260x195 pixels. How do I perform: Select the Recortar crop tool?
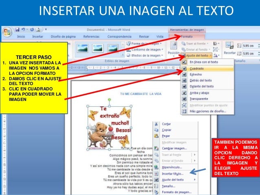[x=230, y=48]
